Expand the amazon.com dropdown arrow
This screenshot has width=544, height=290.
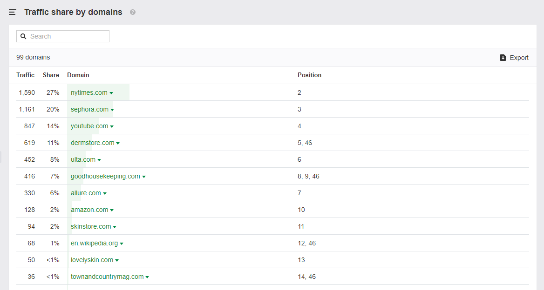112,210
